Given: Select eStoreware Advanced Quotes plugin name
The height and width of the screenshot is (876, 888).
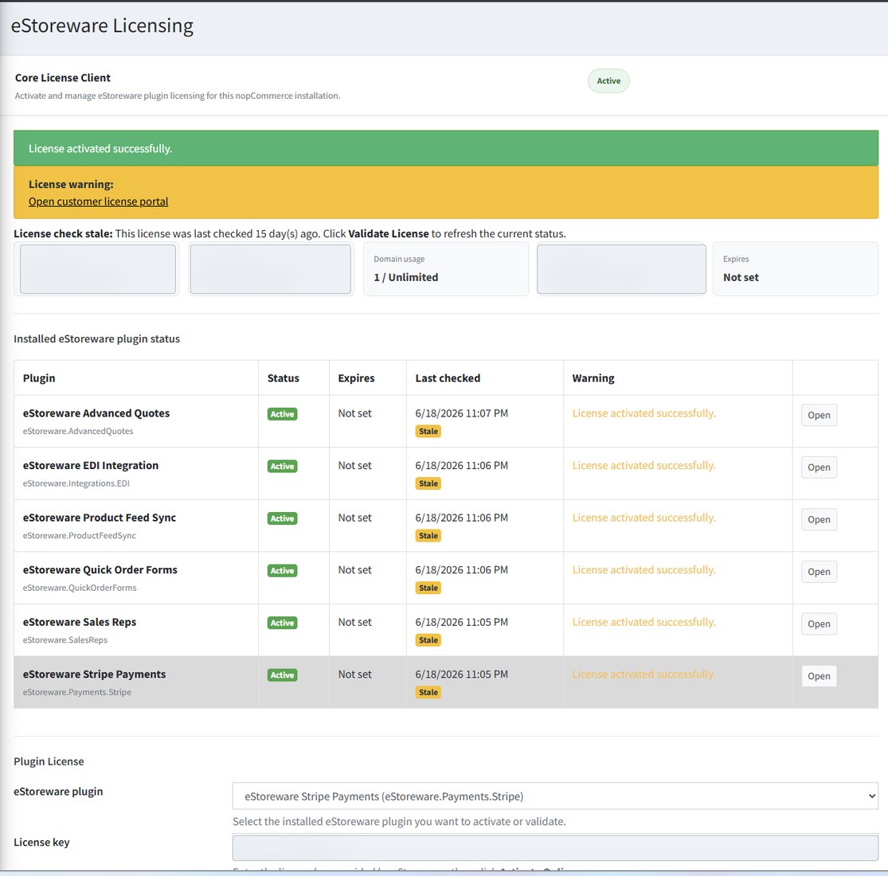Looking at the screenshot, I should coord(96,413).
